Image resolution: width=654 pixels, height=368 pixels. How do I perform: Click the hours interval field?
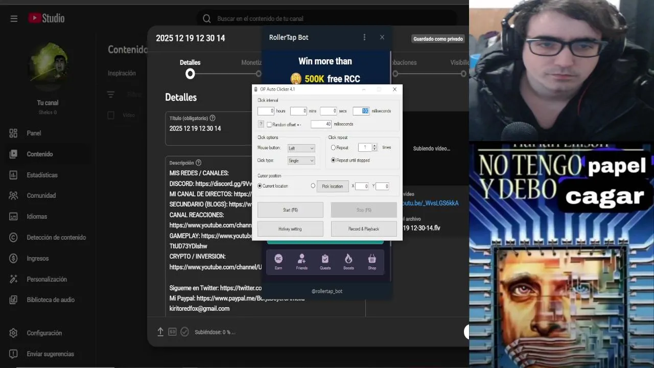(266, 111)
